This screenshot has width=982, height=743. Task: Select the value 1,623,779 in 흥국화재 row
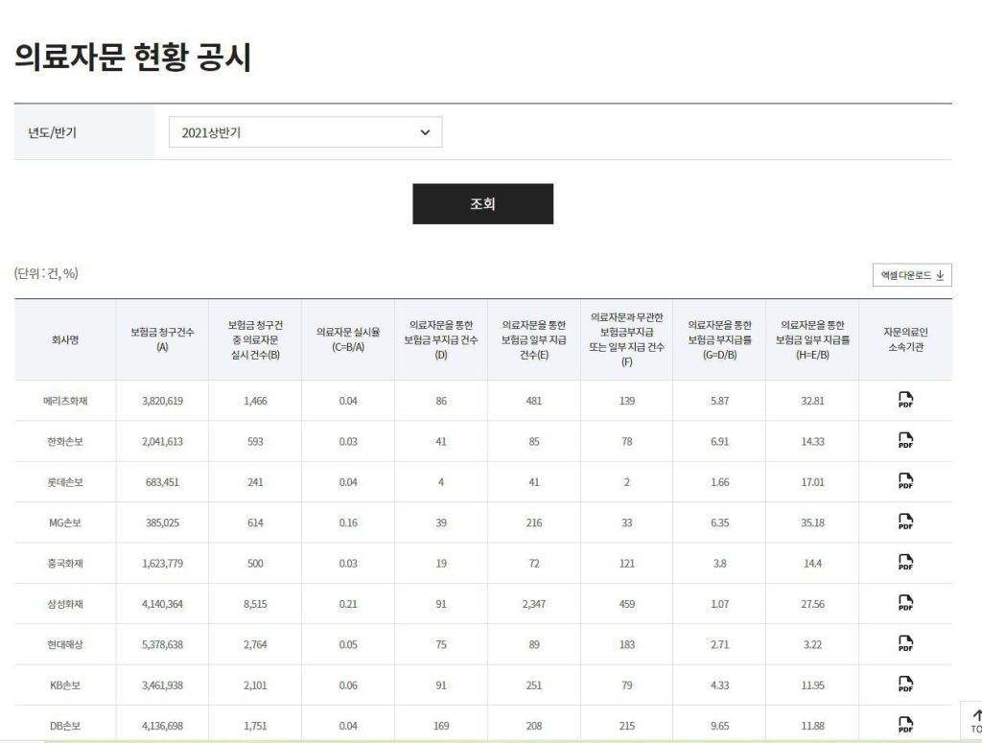point(162,564)
